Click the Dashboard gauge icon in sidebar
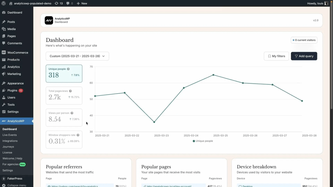Screen dimensions: 333x187 [x=4, y=13]
